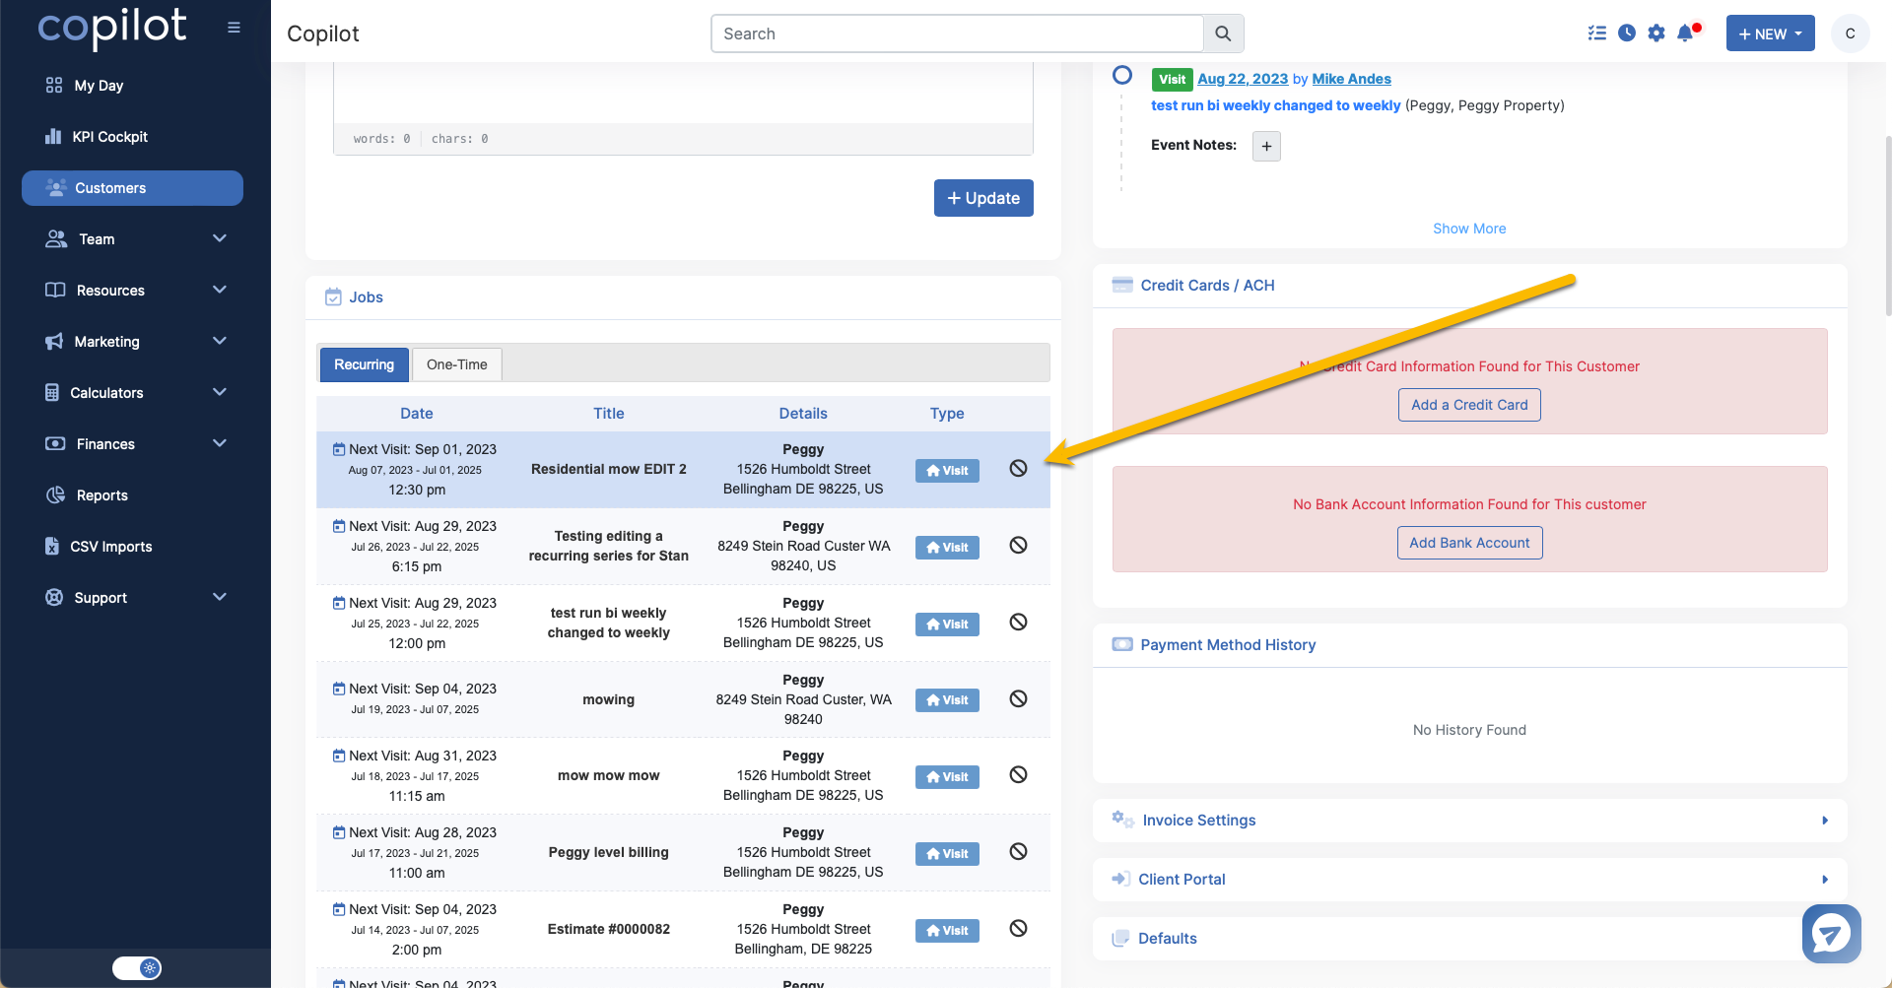Open the settings gear icon in header
The width and height of the screenshot is (1892, 988).
click(1656, 33)
